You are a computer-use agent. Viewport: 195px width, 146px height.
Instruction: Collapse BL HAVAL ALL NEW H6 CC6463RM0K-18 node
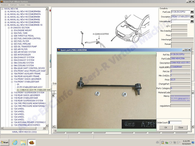pos(5,25)
